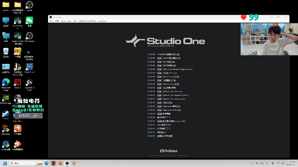
Task: Launch the Steam desktop shortcut
Action: [x=6, y=114]
